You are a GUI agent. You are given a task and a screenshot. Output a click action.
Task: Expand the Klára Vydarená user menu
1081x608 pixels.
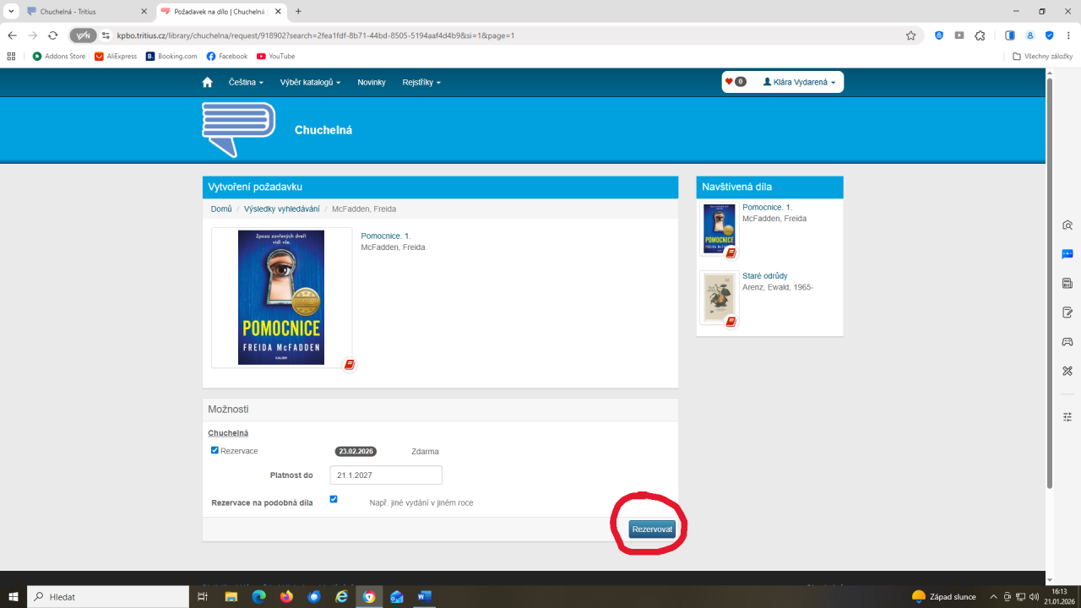point(799,82)
